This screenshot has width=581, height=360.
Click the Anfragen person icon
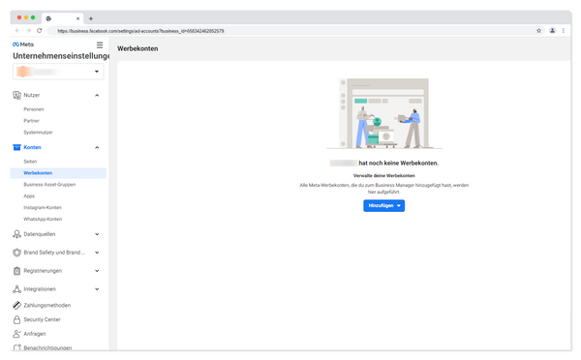[16, 334]
